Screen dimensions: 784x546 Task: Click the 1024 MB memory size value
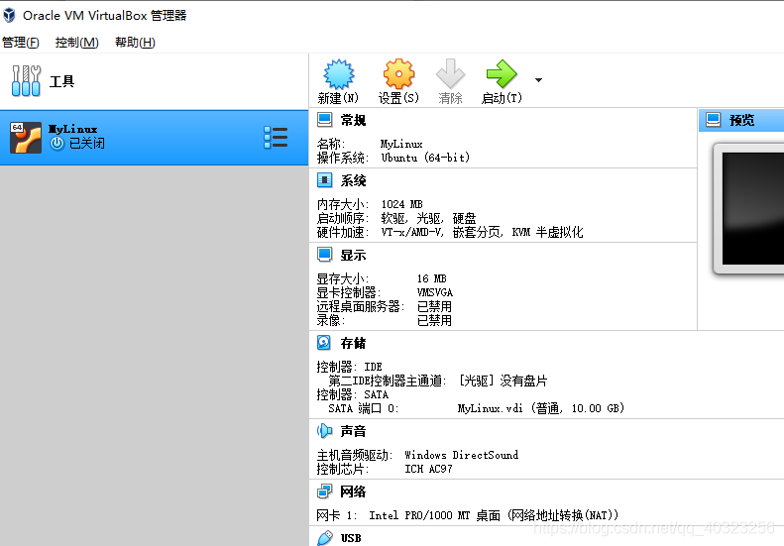402,204
